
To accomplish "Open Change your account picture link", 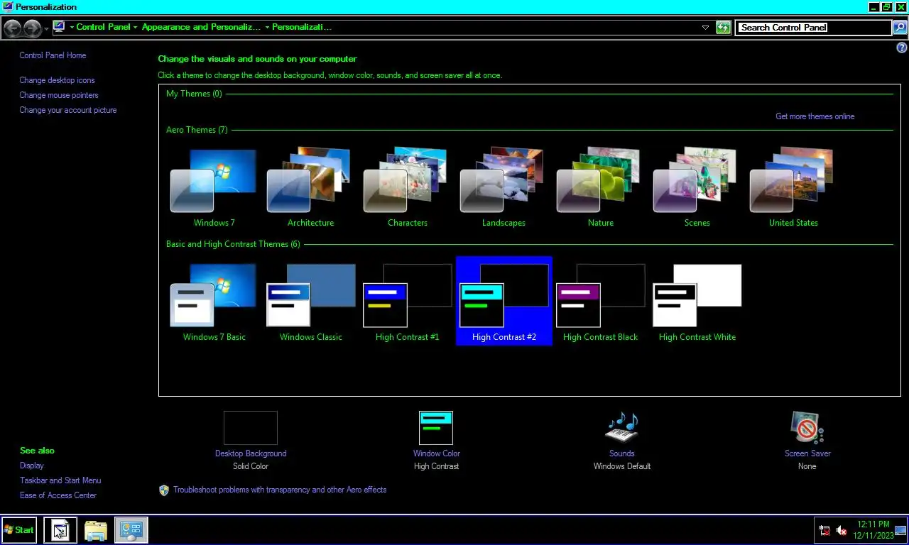I will click(68, 110).
